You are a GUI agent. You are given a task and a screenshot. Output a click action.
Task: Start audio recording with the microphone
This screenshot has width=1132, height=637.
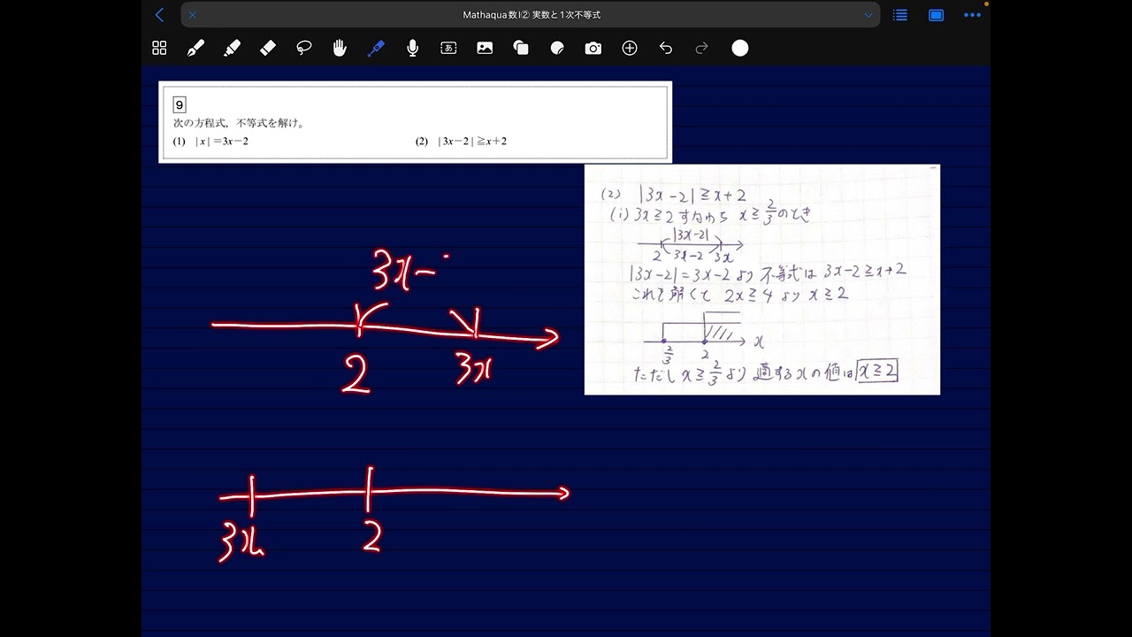point(412,49)
